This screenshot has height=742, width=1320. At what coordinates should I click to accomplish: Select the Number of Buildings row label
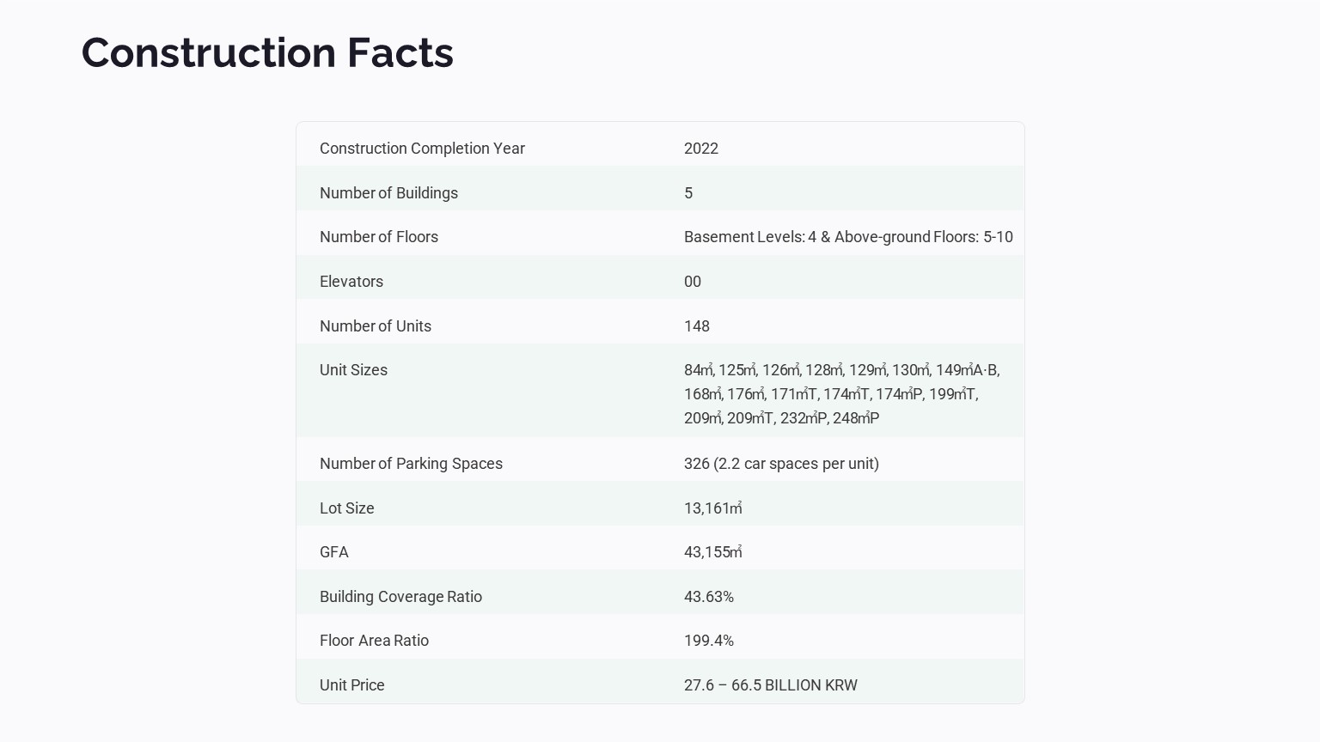[x=388, y=193]
